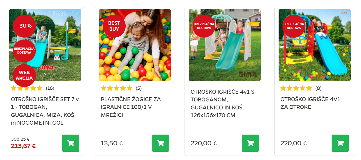This screenshot has width=361, height=160.
Task: Add 126x156x170 CM playground to cart
Action: click(x=250, y=143)
